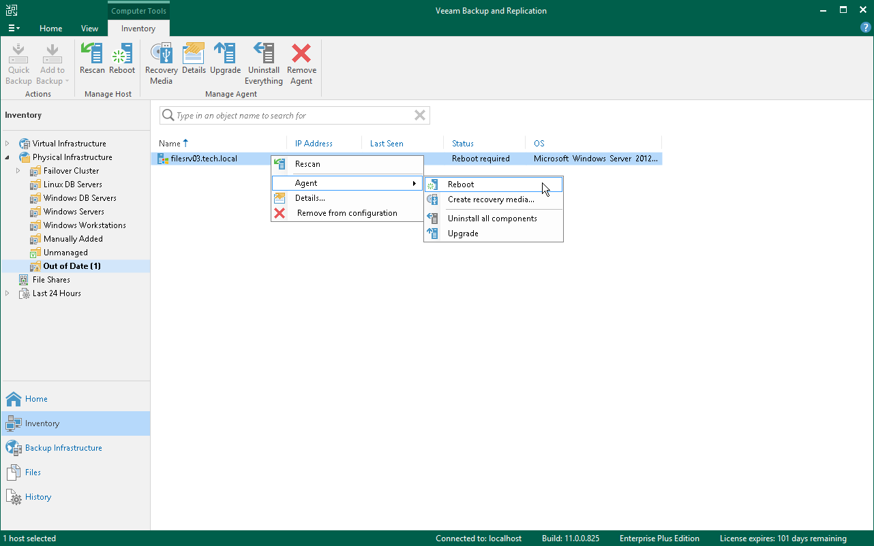874x546 pixels.
Task: Open agent Details in the ribbon
Action: (x=194, y=59)
